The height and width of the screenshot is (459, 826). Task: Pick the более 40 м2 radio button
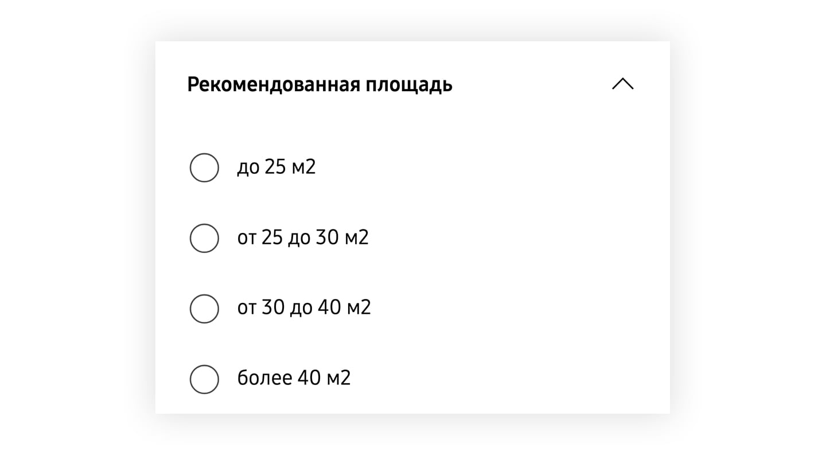tap(204, 379)
